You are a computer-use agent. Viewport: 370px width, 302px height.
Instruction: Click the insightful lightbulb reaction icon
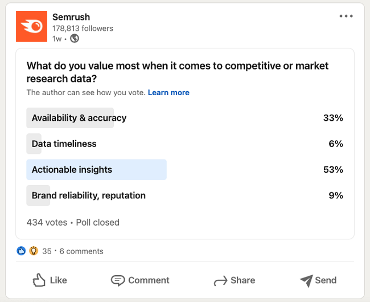pos(33,251)
